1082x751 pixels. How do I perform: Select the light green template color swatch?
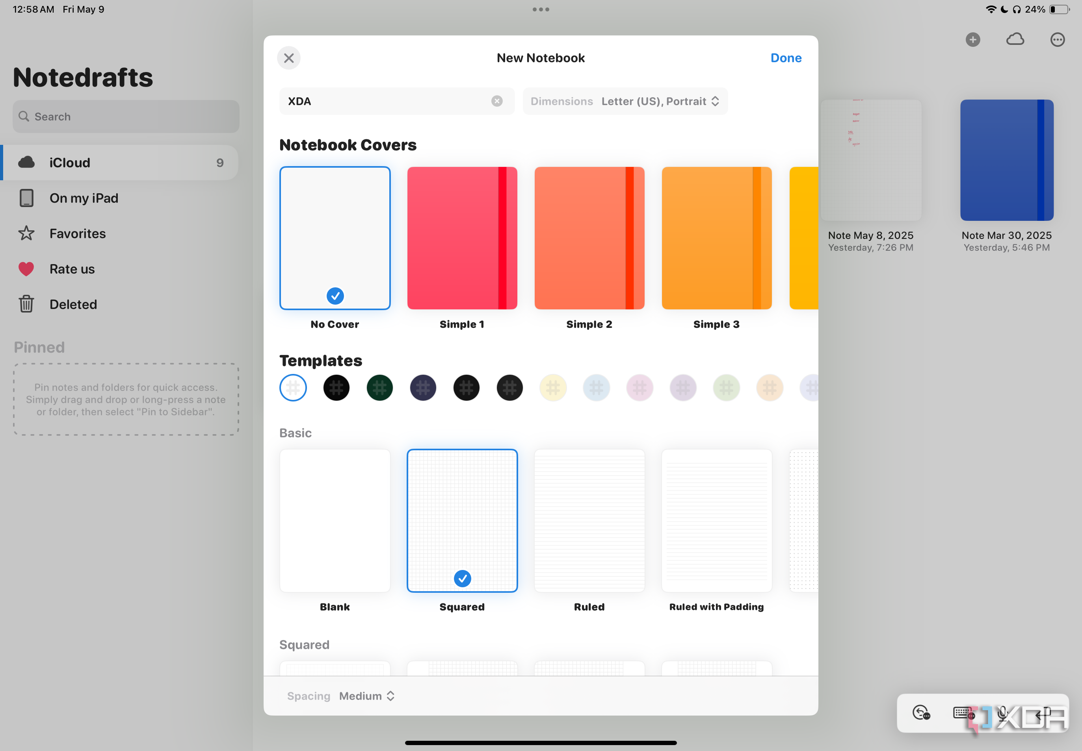point(726,388)
